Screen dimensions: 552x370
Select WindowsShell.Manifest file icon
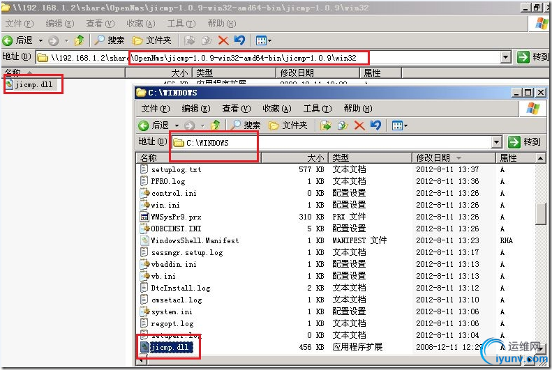[x=144, y=240]
